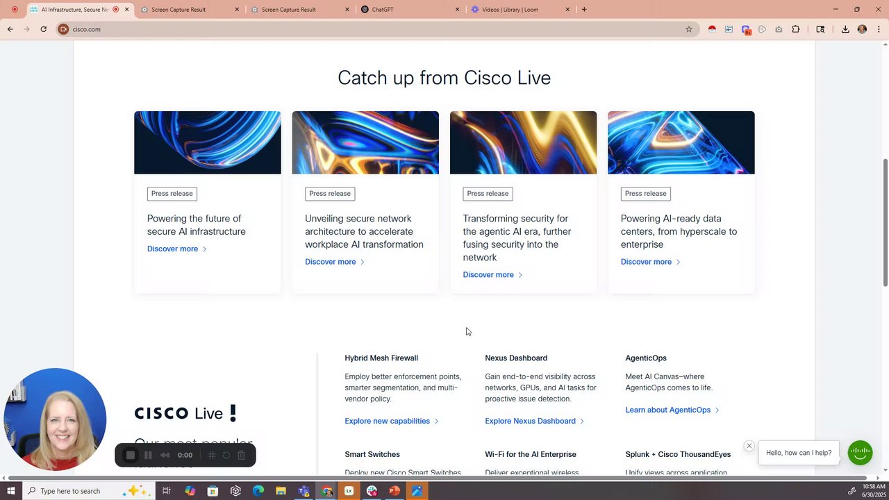Click the Loom webcam bubble
Image resolution: width=889 pixels, height=500 pixels.
(x=55, y=419)
